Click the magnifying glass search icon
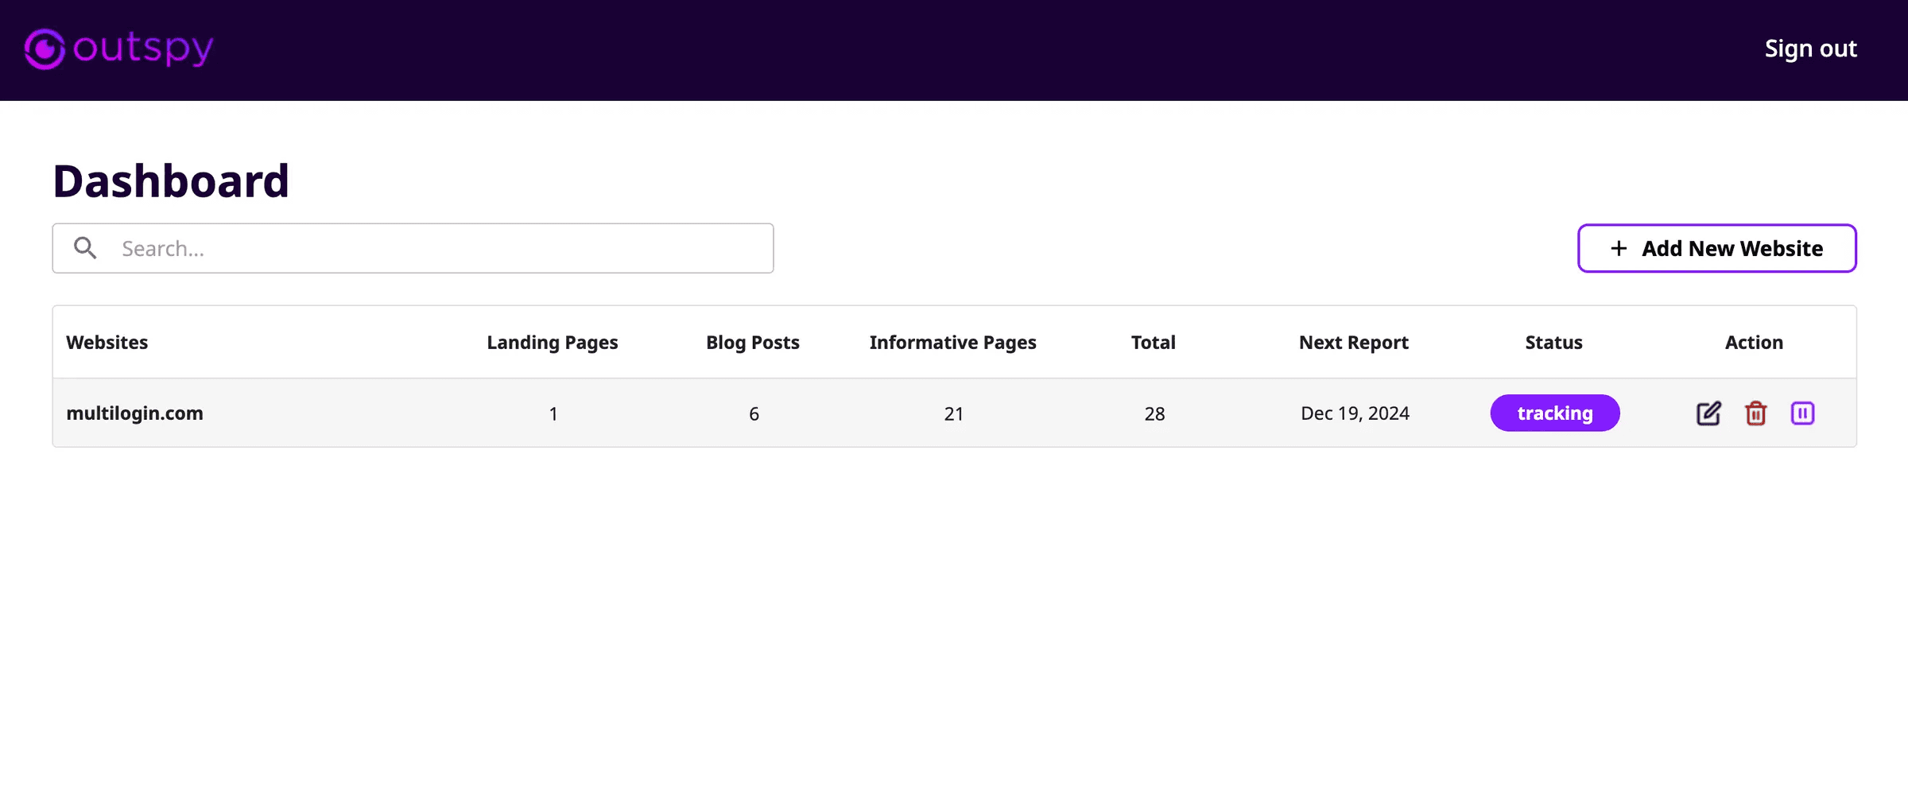The width and height of the screenshot is (1908, 807). coord(85,248)
